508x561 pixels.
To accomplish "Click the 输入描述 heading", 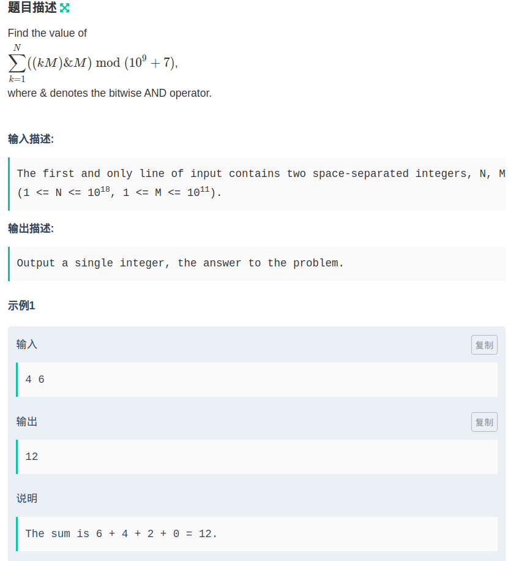I will click(x=31, y=139).
